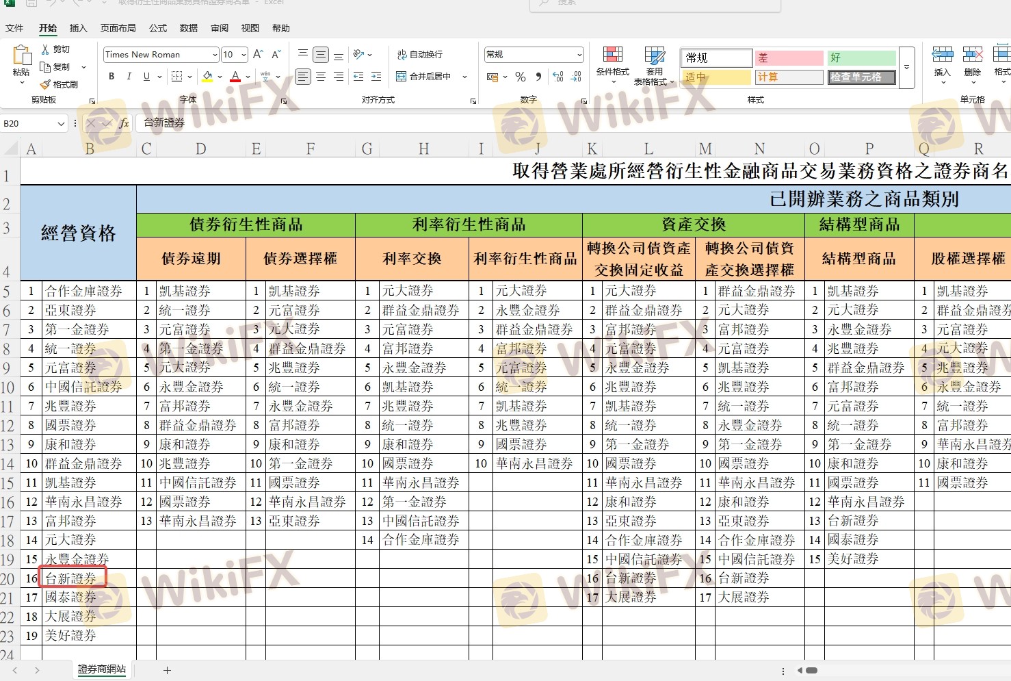1011x681 pixels.
Task: Apply the 好 (Good) cell style
Action: click(861, 58)
